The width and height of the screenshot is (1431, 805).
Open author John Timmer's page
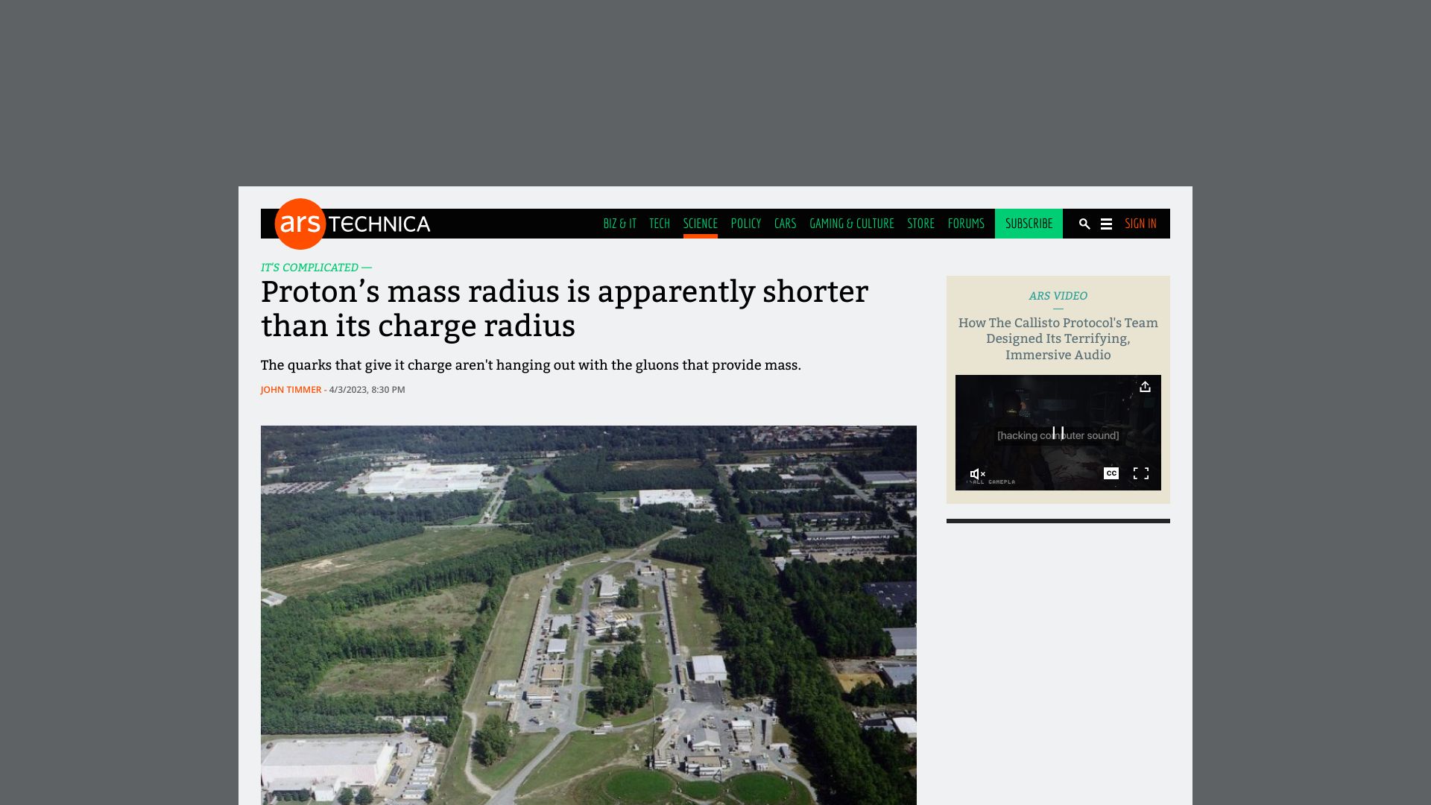[291, 390]
